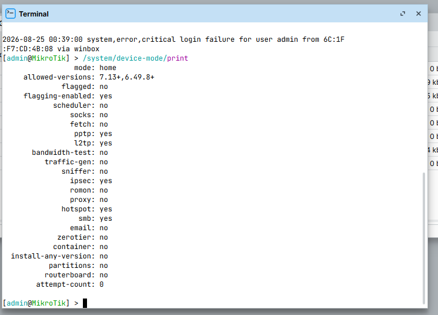Expand the Terminal window to fullscreen

[403, 14]
